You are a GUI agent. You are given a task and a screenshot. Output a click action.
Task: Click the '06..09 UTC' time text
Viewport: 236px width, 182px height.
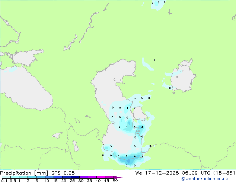[x=196, y=173]
